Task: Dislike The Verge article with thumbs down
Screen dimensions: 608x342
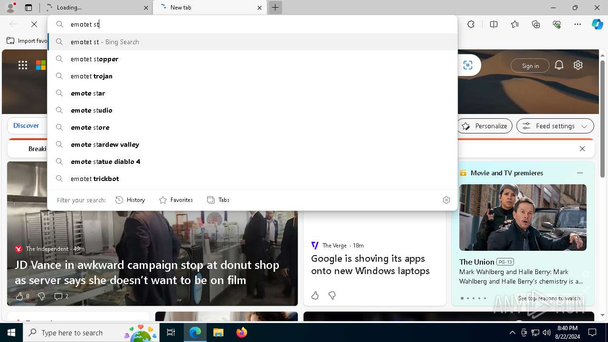Action: pos(332,295)
